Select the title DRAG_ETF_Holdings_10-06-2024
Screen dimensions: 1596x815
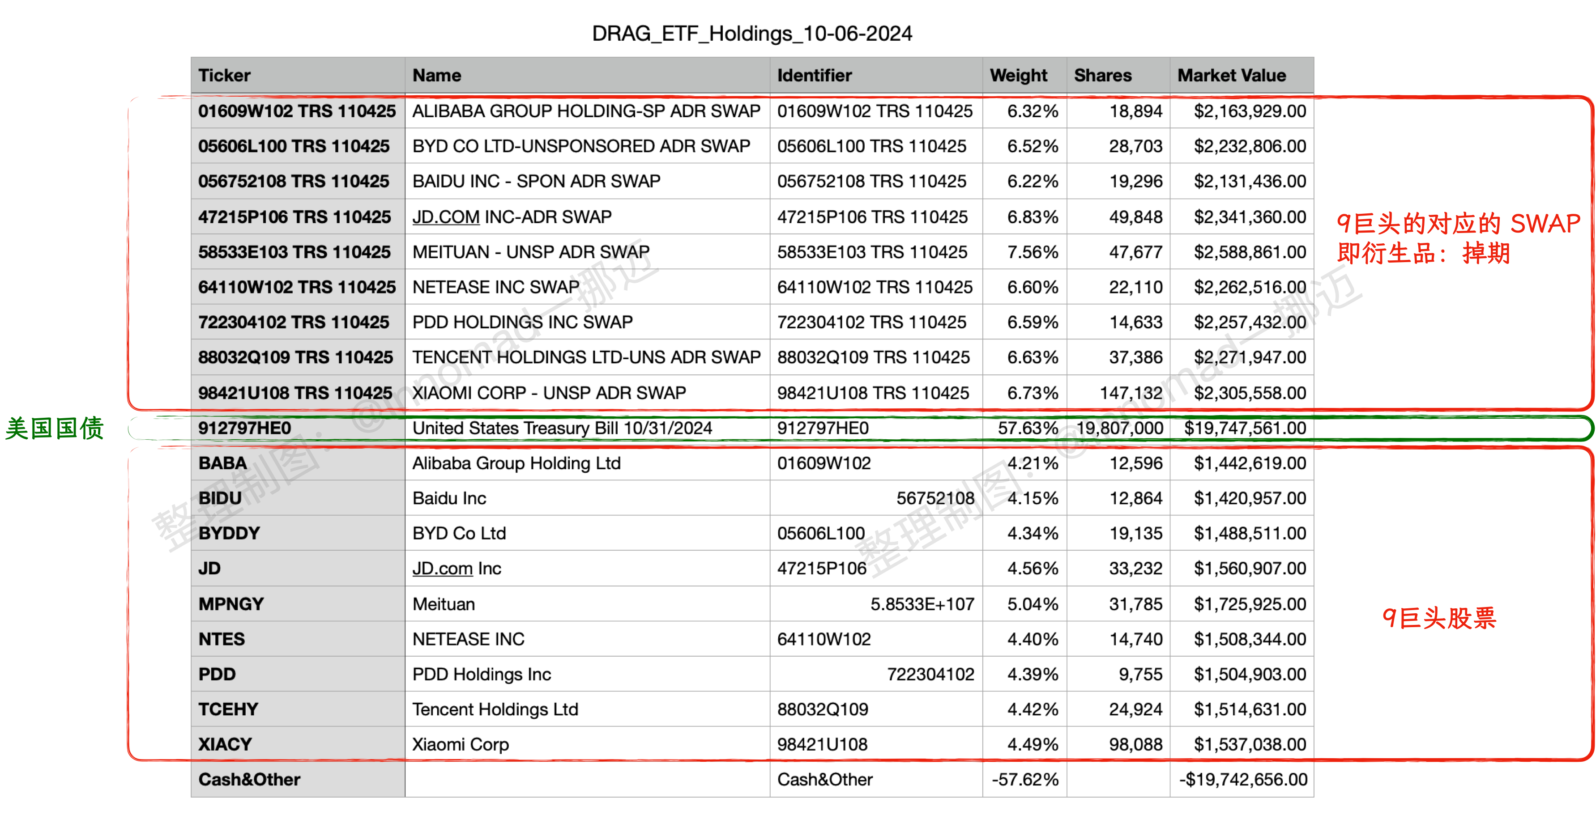click(x=752, y=34)
